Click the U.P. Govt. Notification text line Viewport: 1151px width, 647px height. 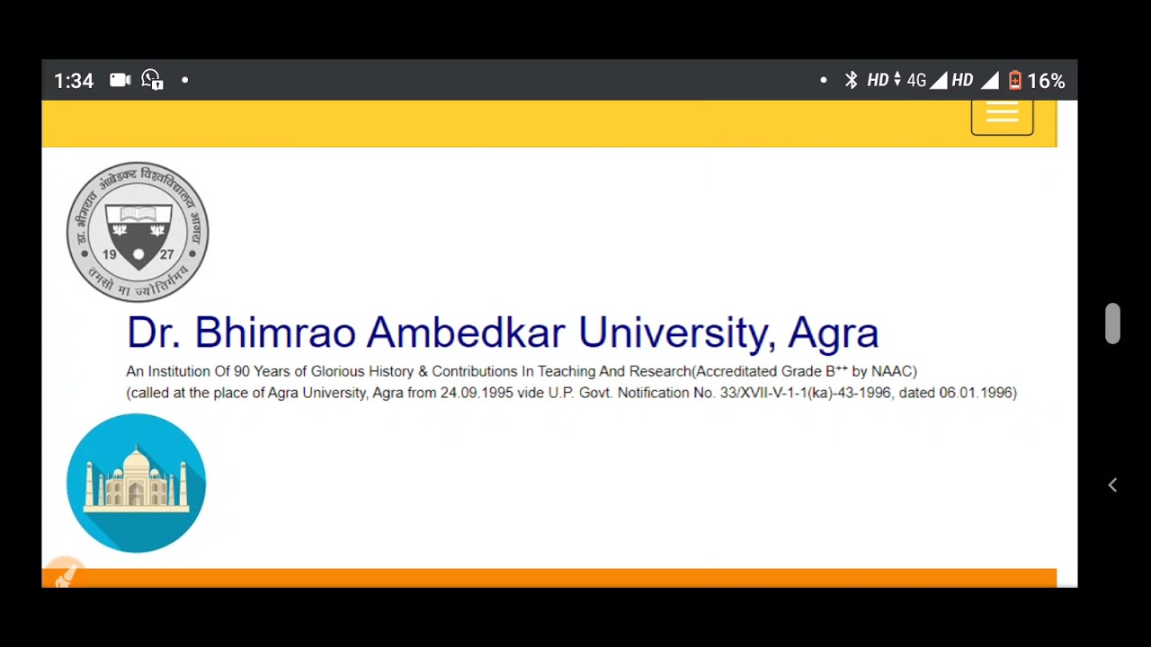click(571, 393)
